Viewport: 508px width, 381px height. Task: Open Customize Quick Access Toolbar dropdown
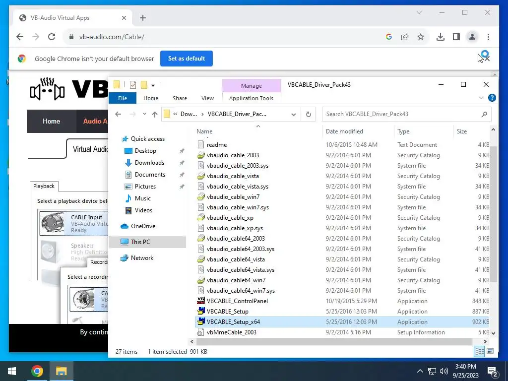coord(153,85)
